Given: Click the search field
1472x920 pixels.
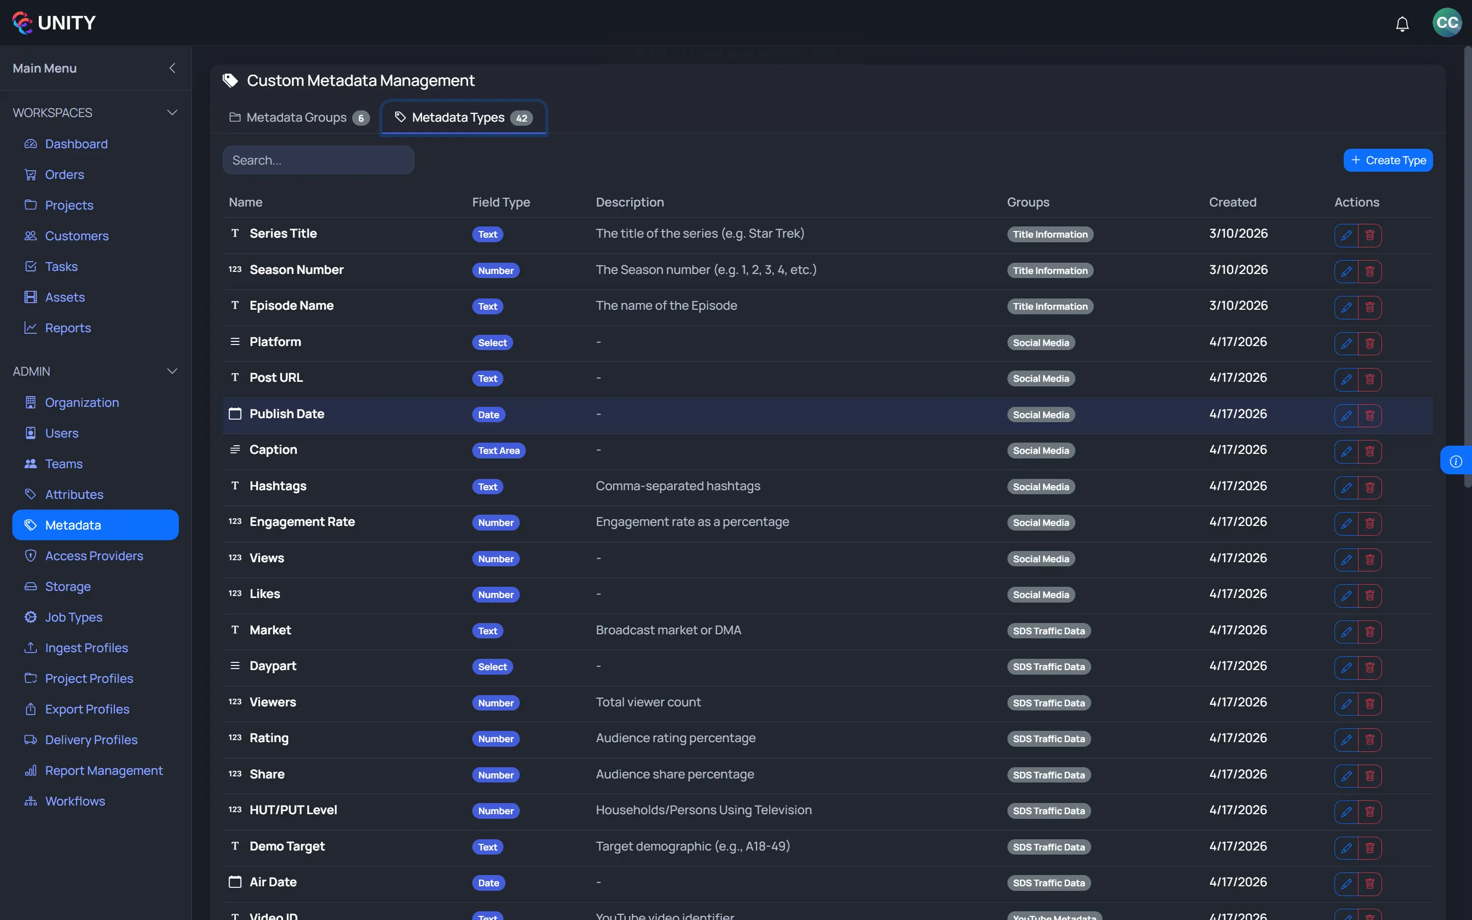Looking at the screenshot, I should (319, 159).
